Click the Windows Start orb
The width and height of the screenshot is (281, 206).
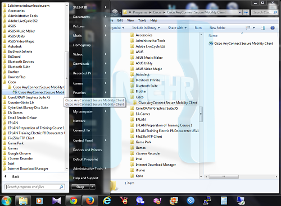coord(6,201)
